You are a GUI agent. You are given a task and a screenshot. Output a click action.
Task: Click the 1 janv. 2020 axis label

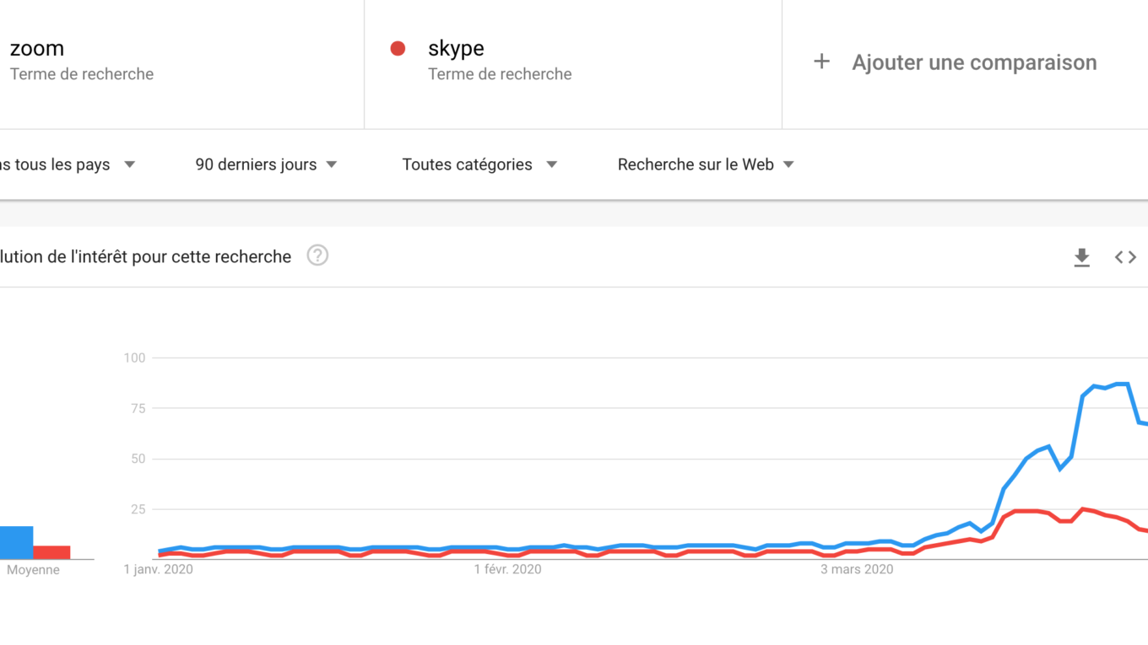pyautogui.click(x=158, y=570)
